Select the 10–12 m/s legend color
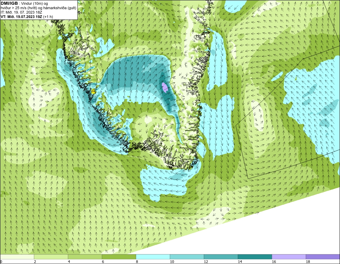 187,257
